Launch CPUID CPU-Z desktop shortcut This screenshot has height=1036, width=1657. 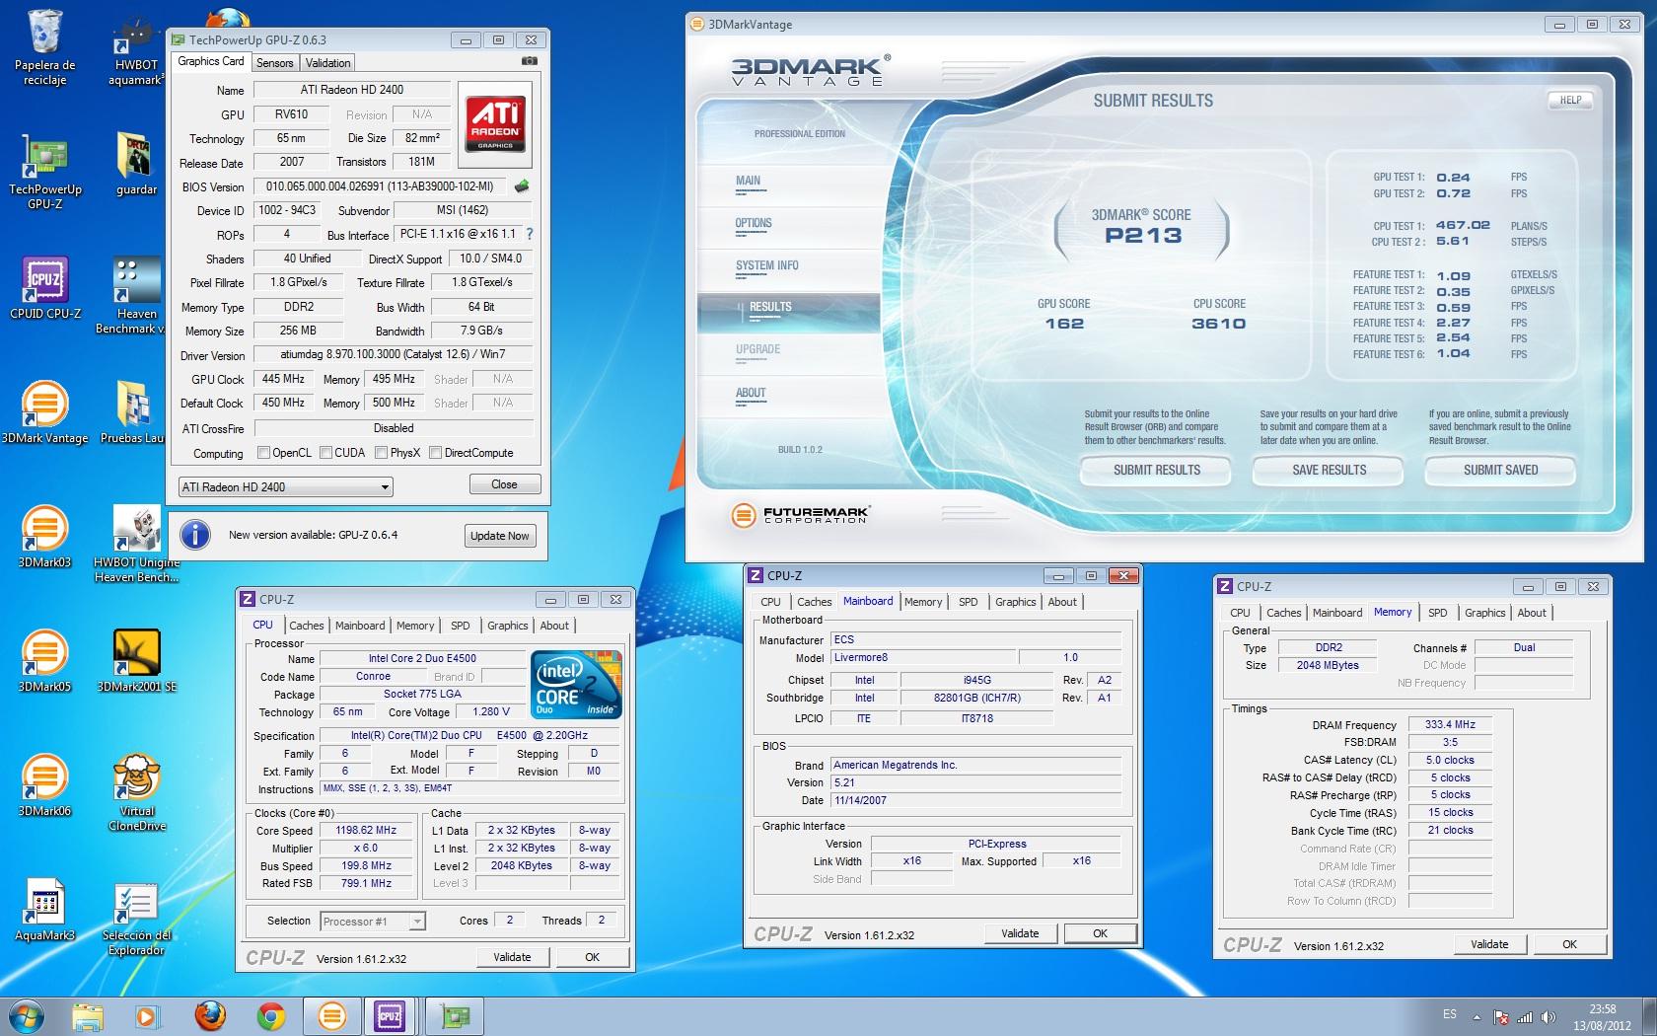tap(44, 288)
